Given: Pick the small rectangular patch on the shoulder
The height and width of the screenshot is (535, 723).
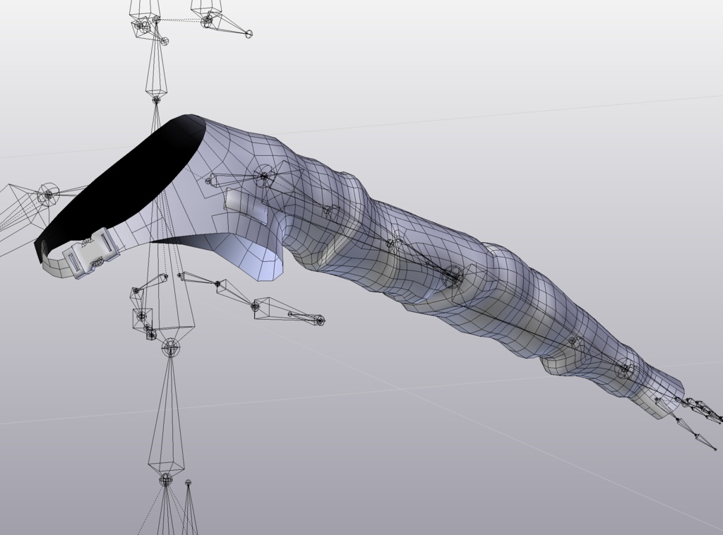Looking at the screenshot, I should [x=246, y=207].
